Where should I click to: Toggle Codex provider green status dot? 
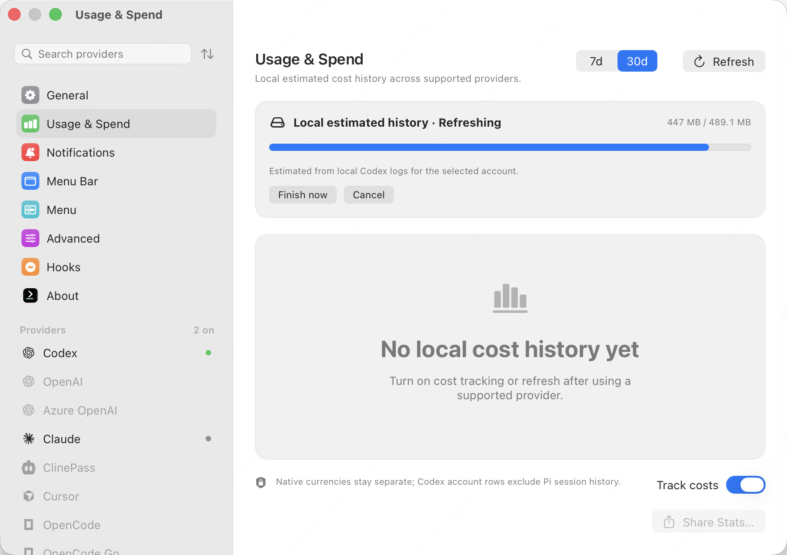click(x=208, y=353)
